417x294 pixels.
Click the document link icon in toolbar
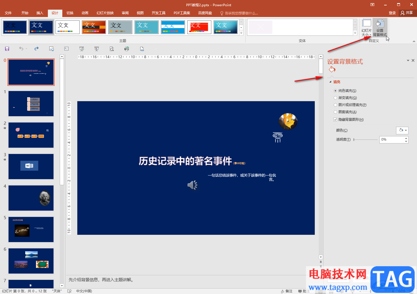click(x=142, y=49)
